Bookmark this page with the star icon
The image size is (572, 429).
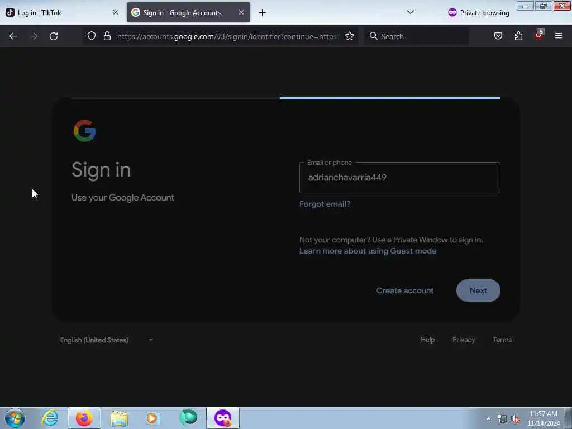350,36
